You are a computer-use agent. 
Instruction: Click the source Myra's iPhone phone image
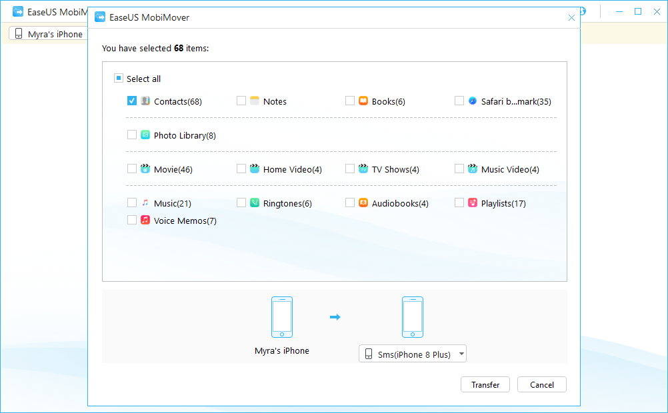[281, 317]
